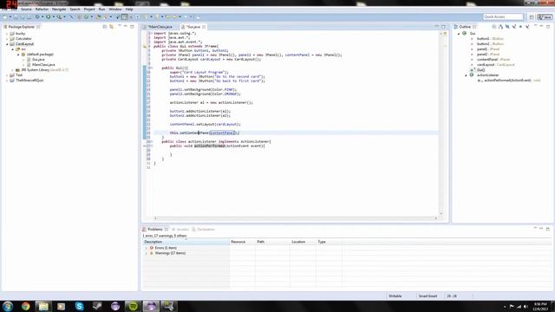Click the editor vertical scrollbar
This screenshot has width=555, height=312.
point(441,123)
